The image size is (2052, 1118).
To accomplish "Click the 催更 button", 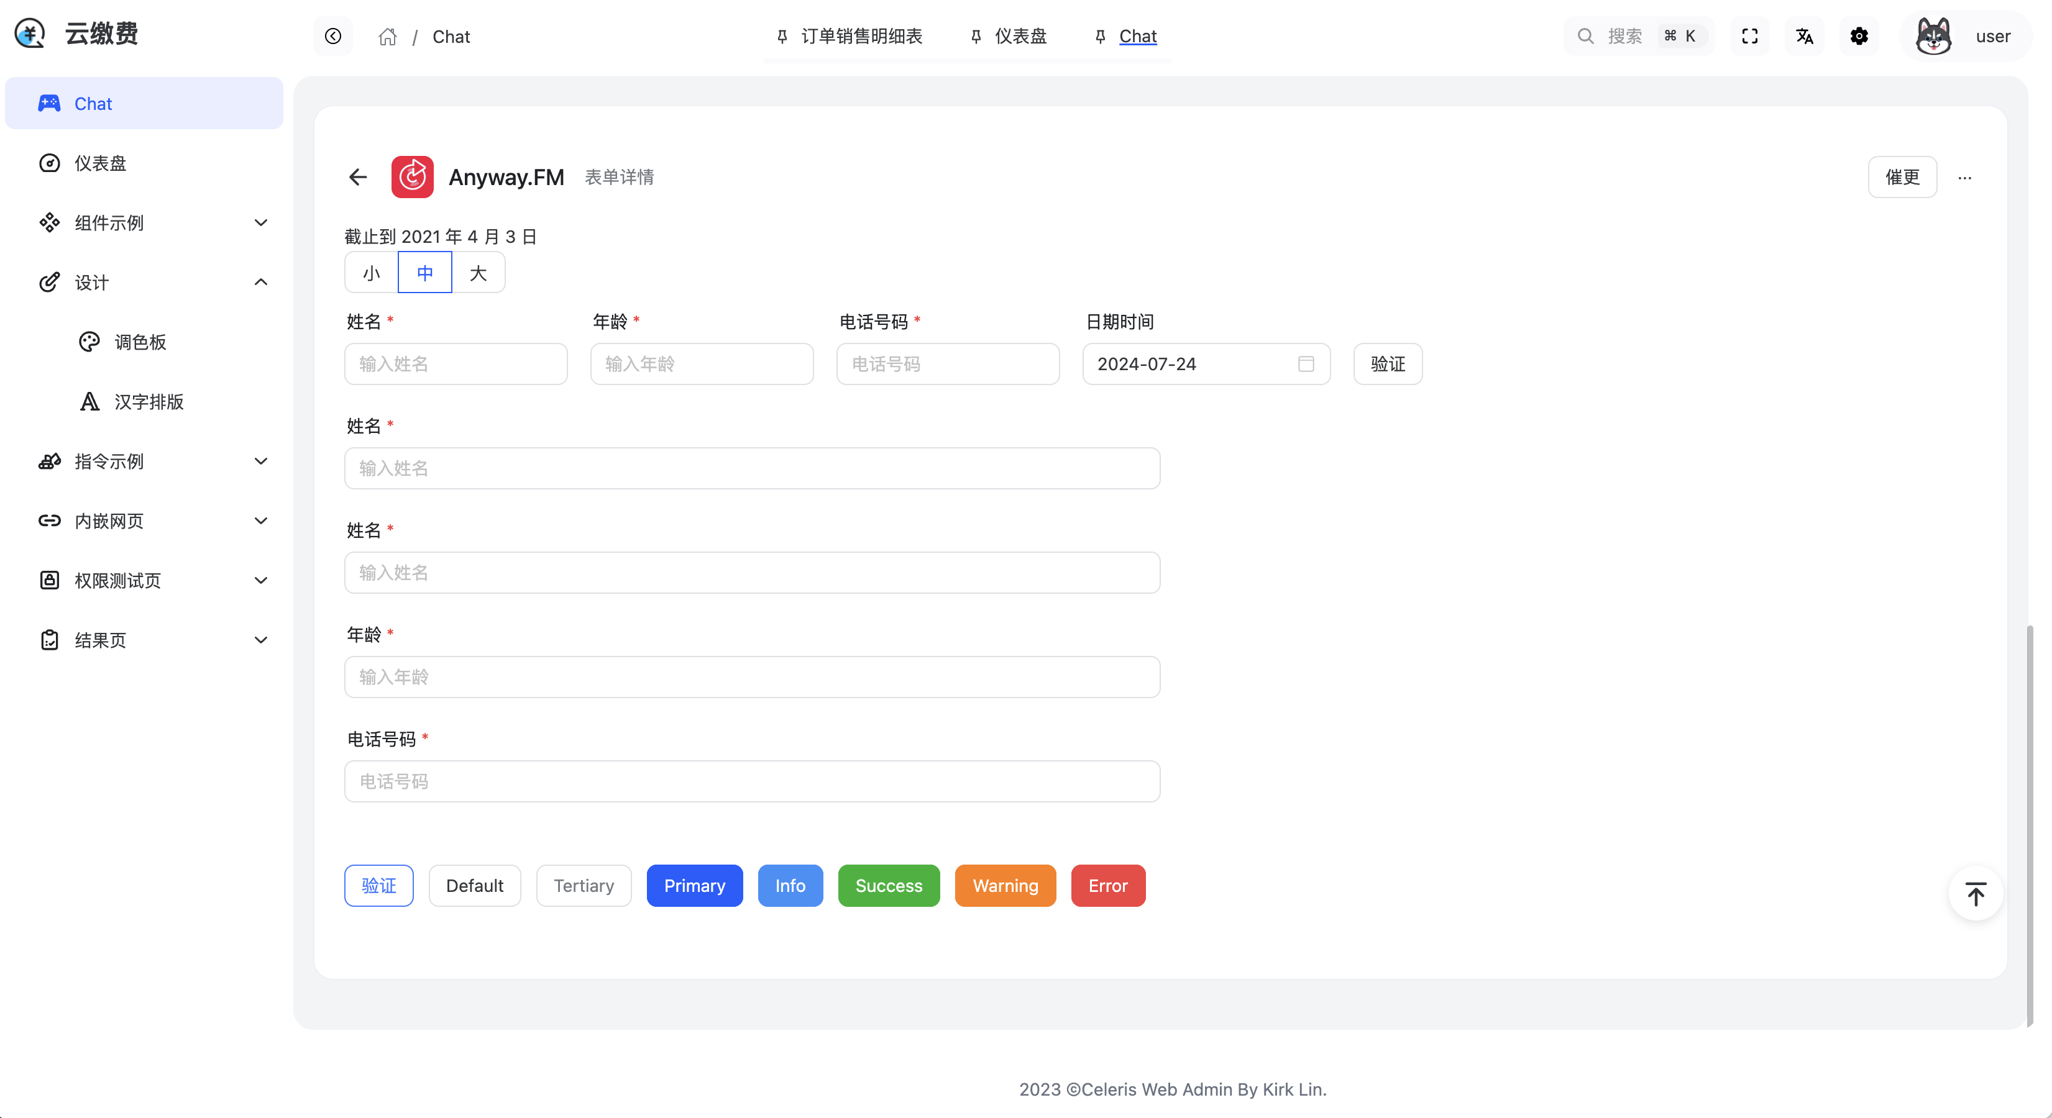I will point(1902,177).
